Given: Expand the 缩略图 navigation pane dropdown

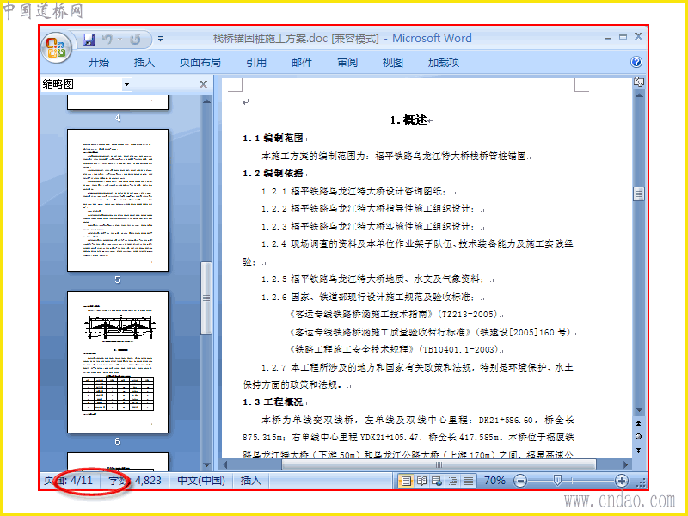Looking at the screenshot, I should pos(126,84).
